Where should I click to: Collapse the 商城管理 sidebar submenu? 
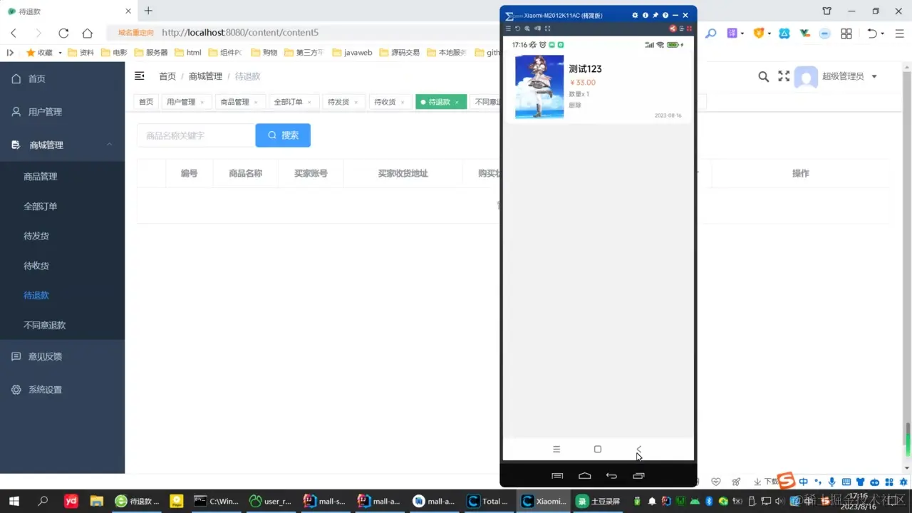pyautogui.click(x=62, y=145)
